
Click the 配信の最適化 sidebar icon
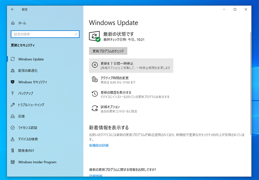(x=13, y=71)
